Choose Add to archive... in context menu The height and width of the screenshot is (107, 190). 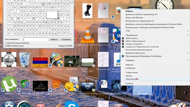[155, 38]
